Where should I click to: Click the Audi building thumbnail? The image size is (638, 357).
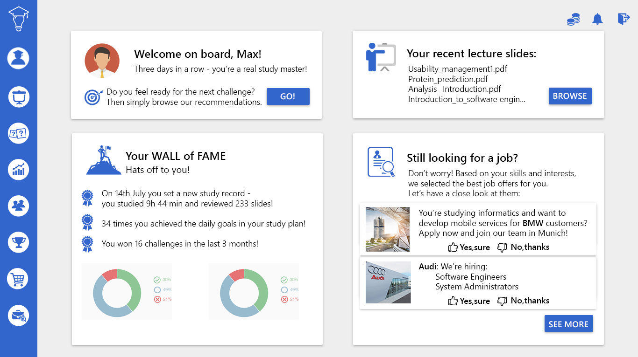[388, 282]
